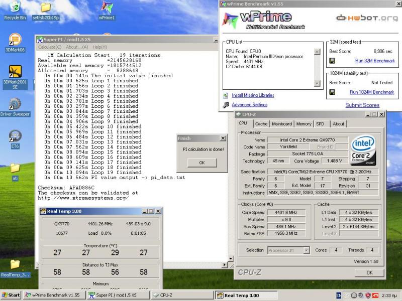Image resolution: width=402 pixels, height=301 pixels.
Task: Switch to the Real Temp 3.00 taskbar button
Action: click(x=246, y=295)
